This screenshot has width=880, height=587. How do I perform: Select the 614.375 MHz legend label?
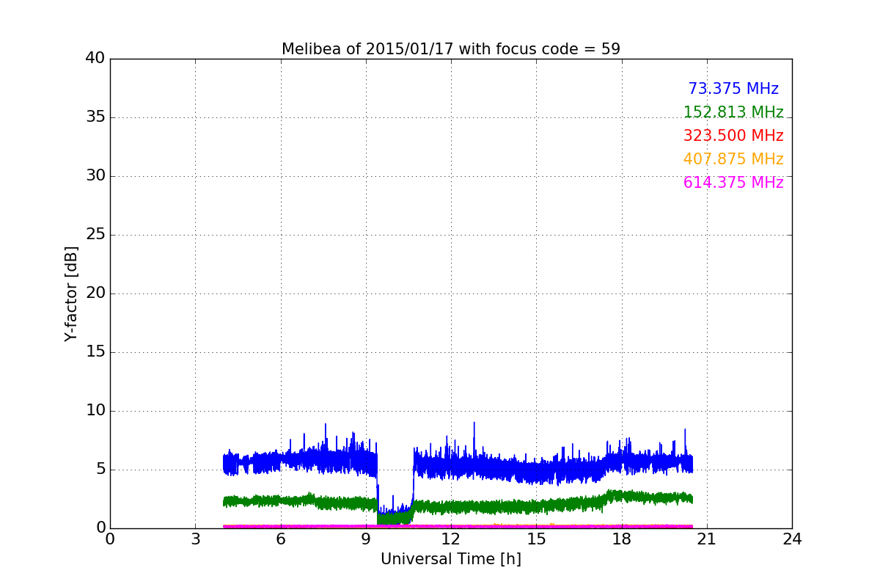733,183
